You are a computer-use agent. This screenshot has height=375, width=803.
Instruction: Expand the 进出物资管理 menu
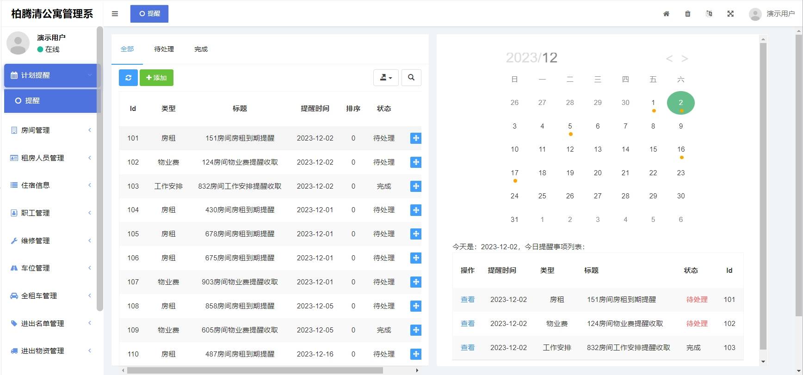click(x=51, y=351)
